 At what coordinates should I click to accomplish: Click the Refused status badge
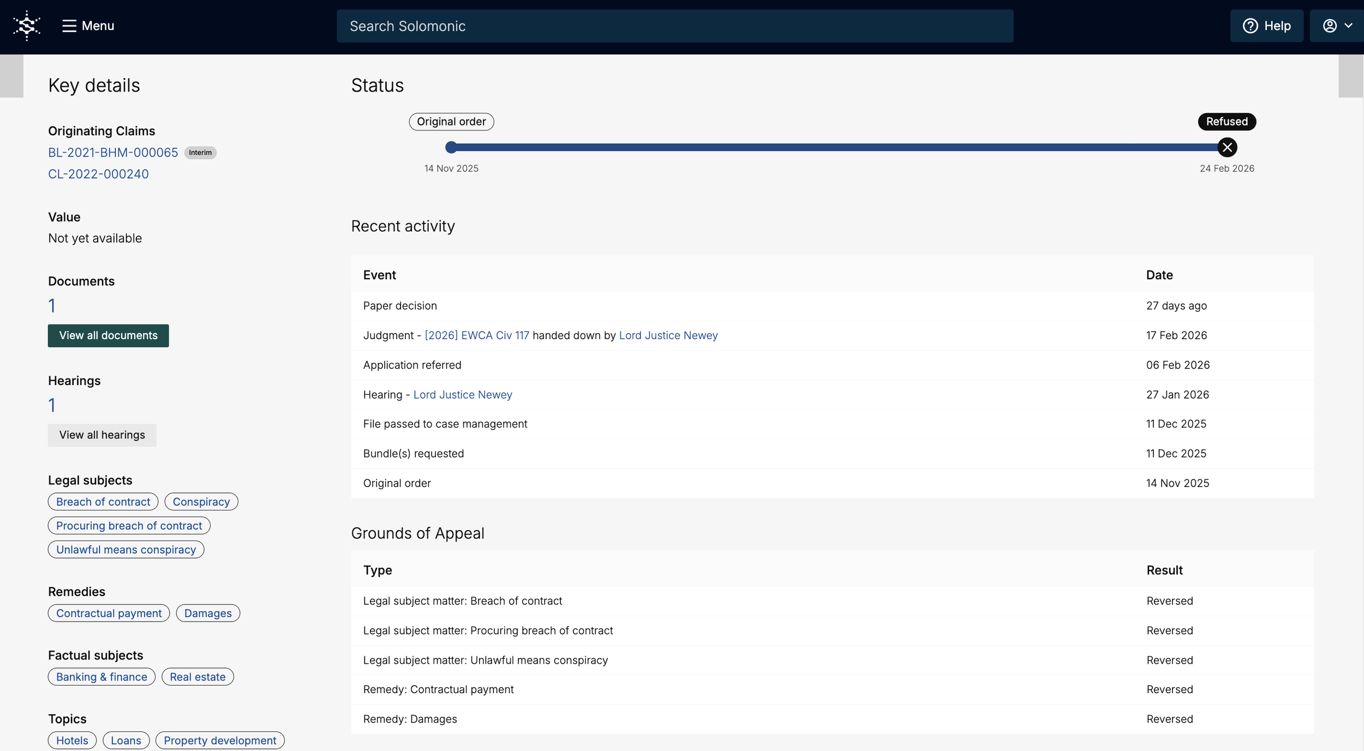click(1227, 122)
